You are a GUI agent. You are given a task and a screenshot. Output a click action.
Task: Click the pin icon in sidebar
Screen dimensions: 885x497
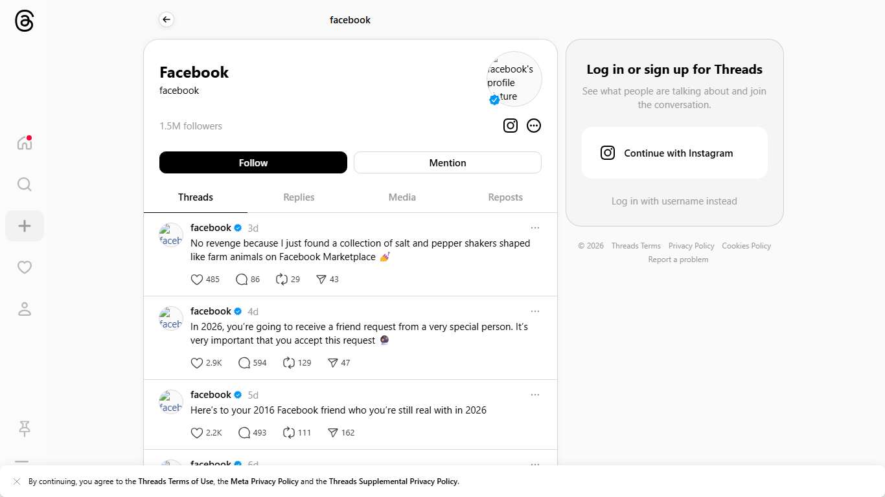(x=25, y=428)
